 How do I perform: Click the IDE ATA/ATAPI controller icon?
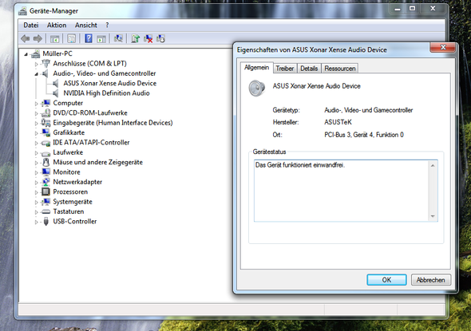(46, 143)
